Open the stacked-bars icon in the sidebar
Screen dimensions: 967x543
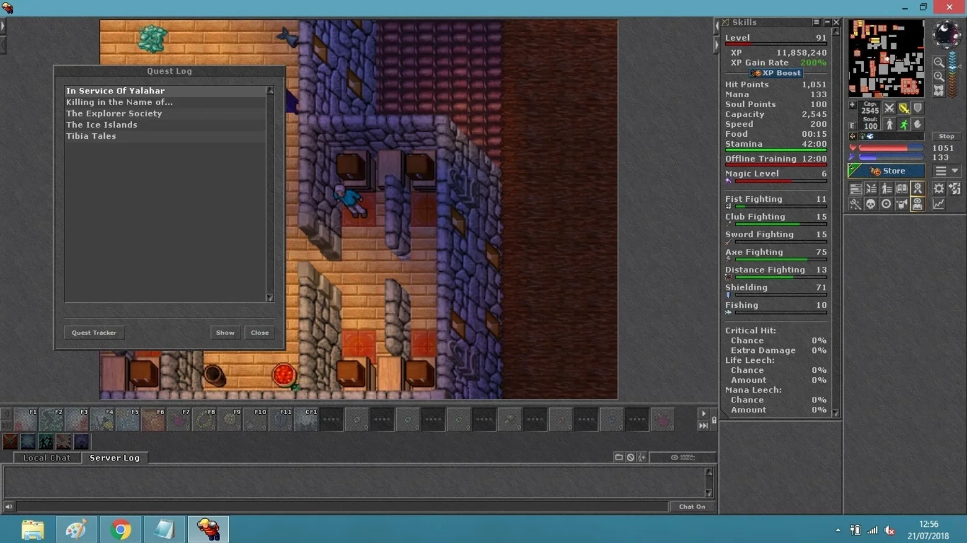tap(855, 189)
